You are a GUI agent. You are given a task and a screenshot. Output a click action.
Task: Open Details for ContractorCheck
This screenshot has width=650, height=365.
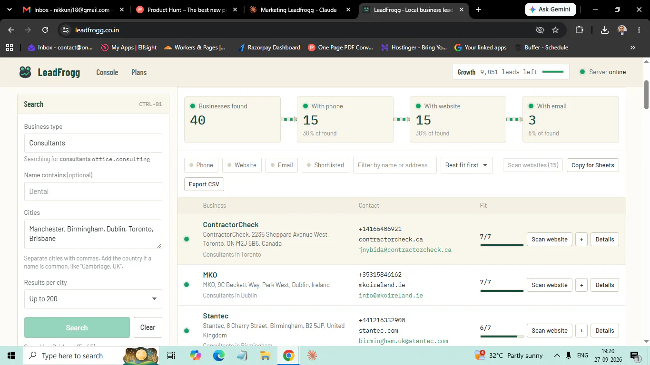click(x=605, y=240)
